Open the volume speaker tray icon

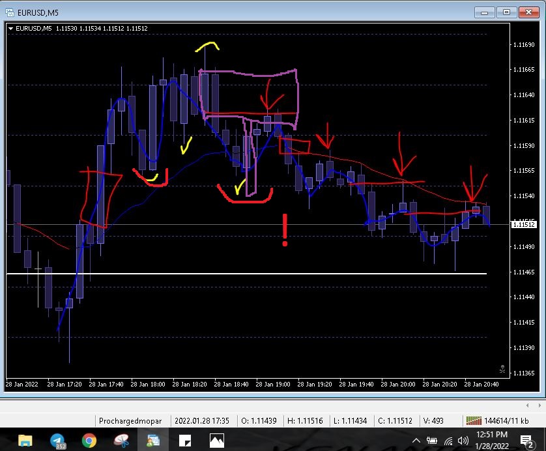tap(463, 441)
